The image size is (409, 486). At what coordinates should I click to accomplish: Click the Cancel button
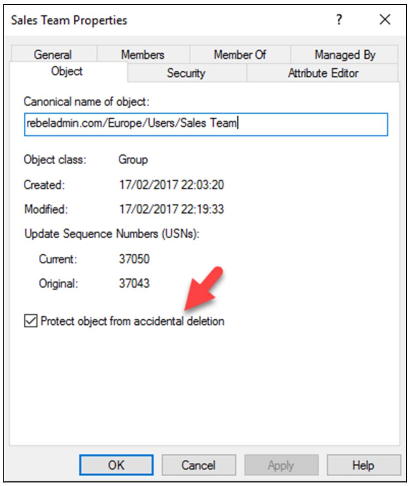[x=198, y=465]
